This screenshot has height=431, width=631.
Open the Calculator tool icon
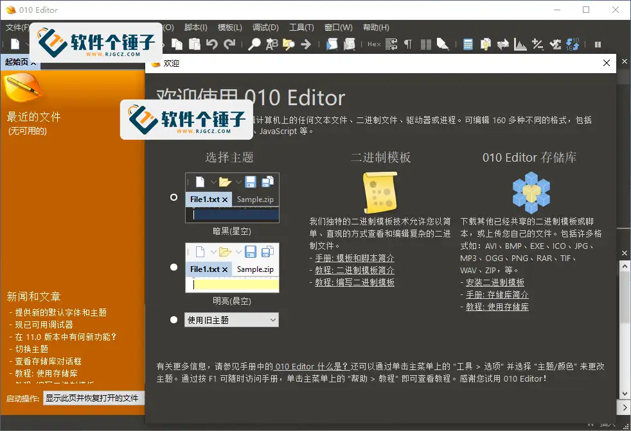(x=468, y=44)
